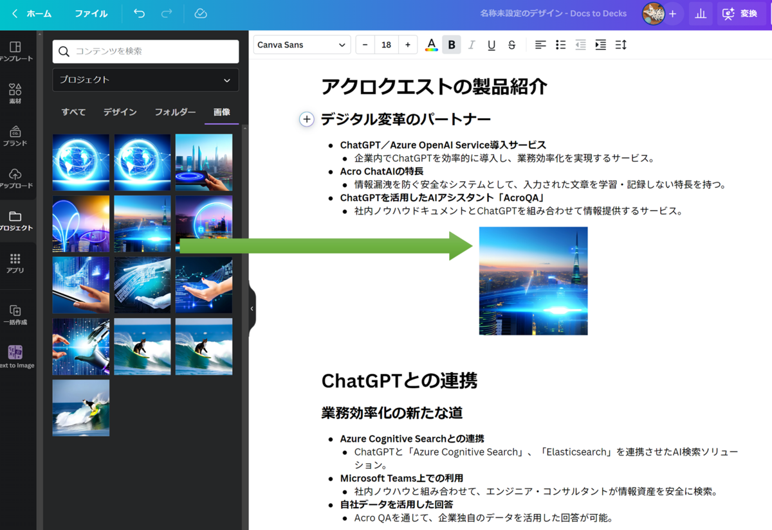Image resolution: width=772 pixels, height=530 pixels.
Task: Check the cloud save status icon
Action: click(x=201, y=13)
